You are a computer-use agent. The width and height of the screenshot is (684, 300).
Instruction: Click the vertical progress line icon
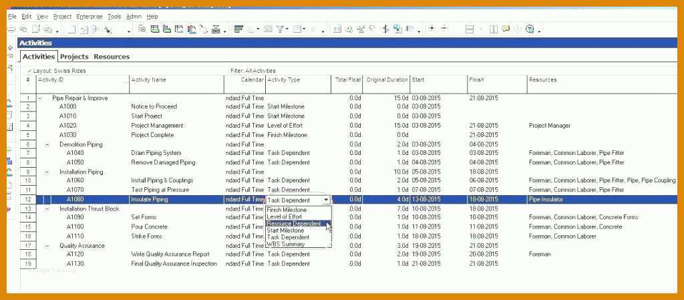coord(385,29)
